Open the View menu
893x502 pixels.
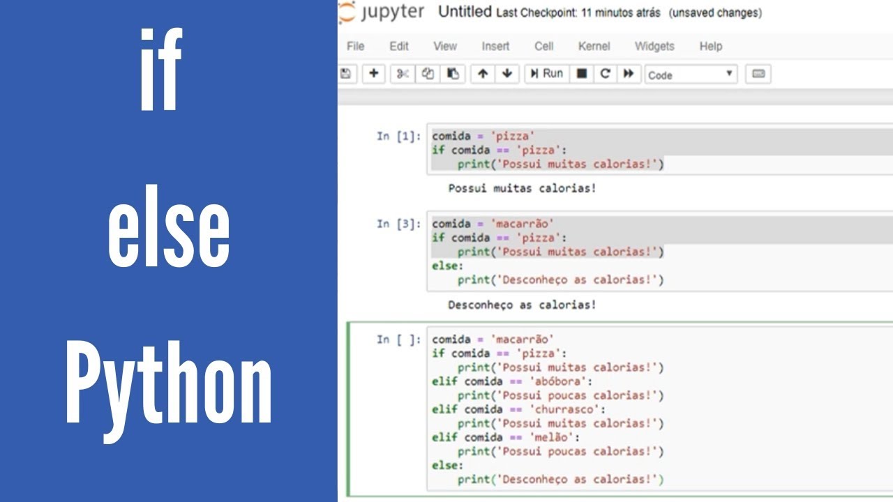445,46
